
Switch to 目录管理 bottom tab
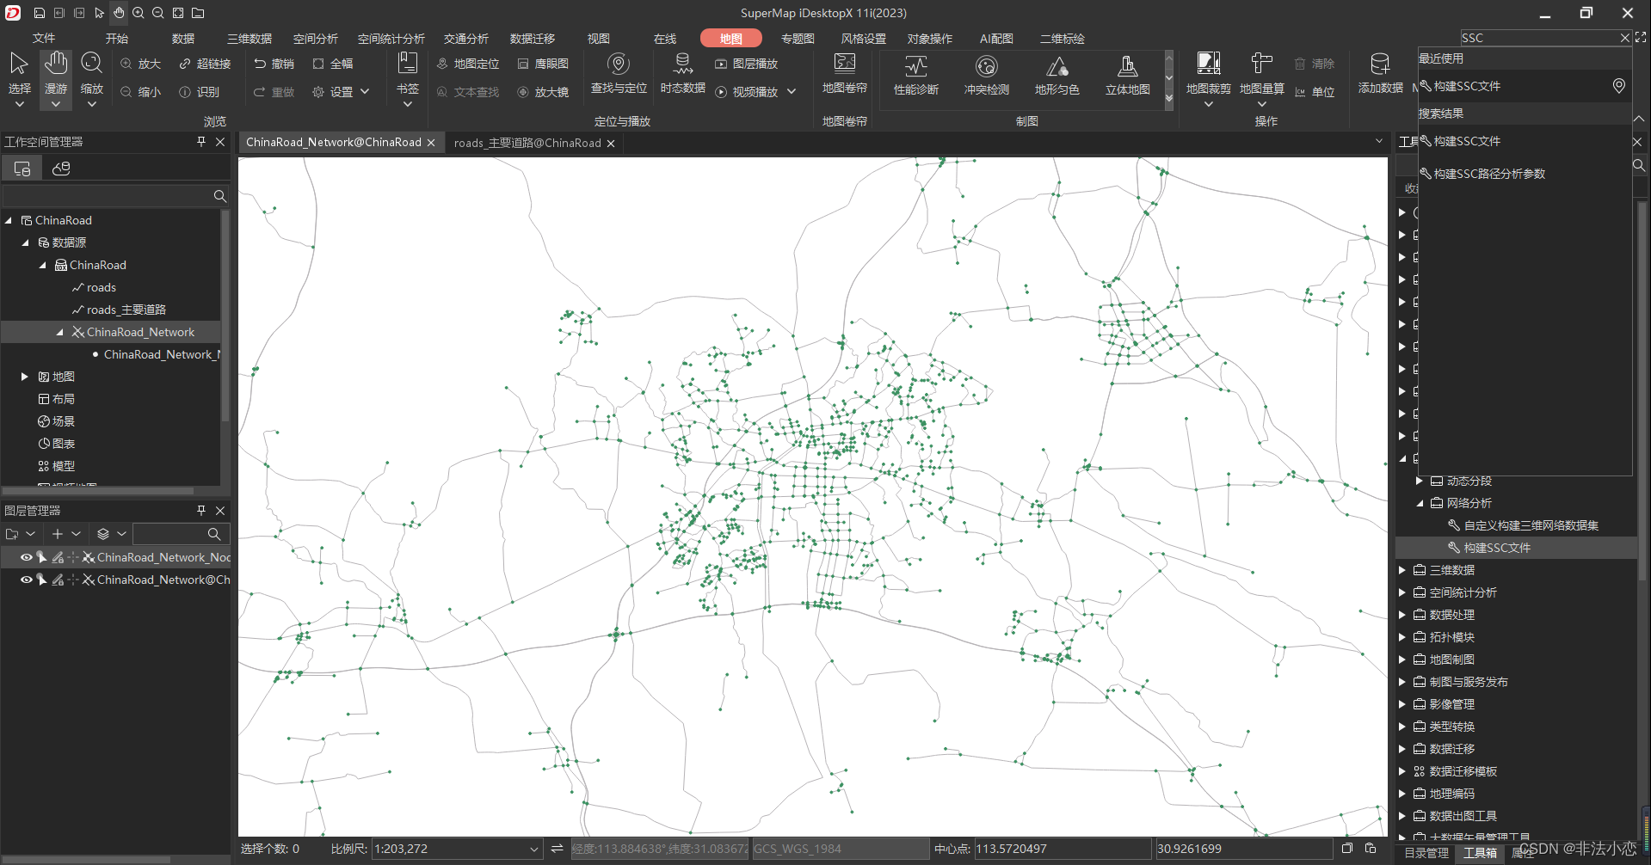click(1426, 853)
